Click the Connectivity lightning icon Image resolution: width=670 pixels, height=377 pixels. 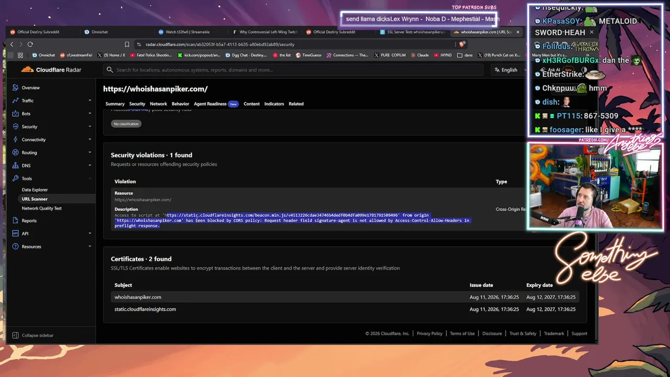(x=15, y=140)
